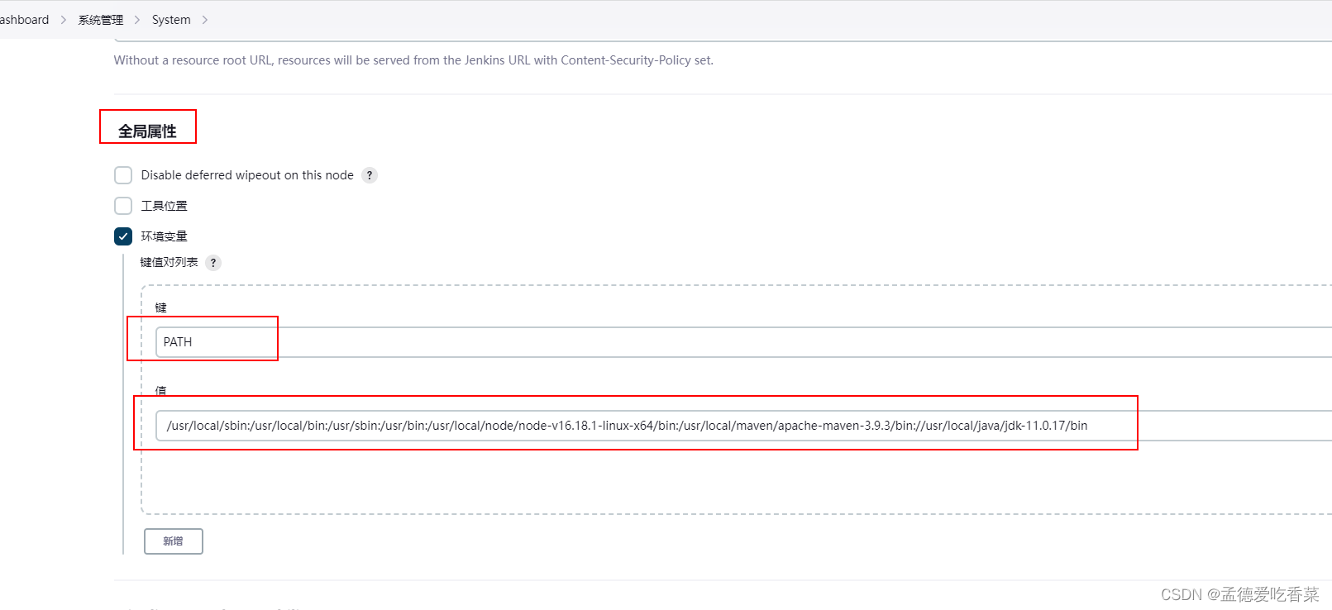The image size is (1332, 610).
Task: Focus the PATH key input field
Action: click(743, 342)
